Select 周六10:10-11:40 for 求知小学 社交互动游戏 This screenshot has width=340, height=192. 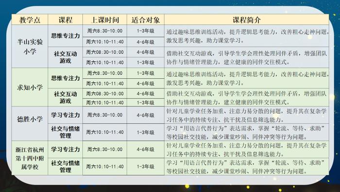click(x=105, y=103)
